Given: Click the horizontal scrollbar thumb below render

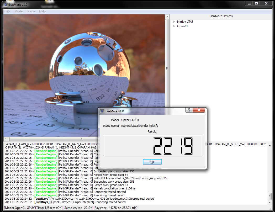Looking at the screenshot, I should (82, 139).
